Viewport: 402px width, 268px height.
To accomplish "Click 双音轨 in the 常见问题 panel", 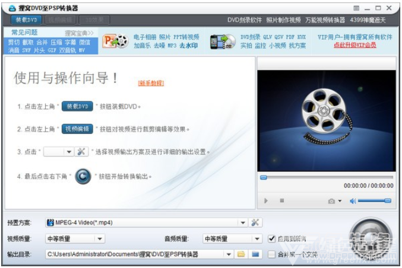I will point(68,50).
